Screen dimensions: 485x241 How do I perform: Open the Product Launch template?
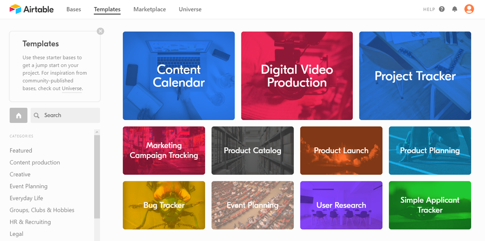tap(341, 151)
